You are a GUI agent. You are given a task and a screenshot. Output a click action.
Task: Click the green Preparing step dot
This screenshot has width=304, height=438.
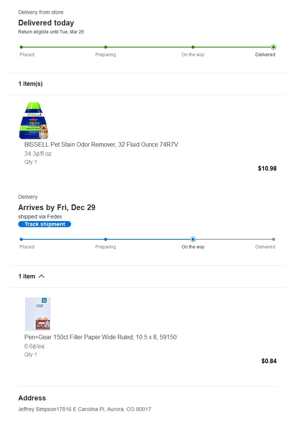[x=106, y=47]
